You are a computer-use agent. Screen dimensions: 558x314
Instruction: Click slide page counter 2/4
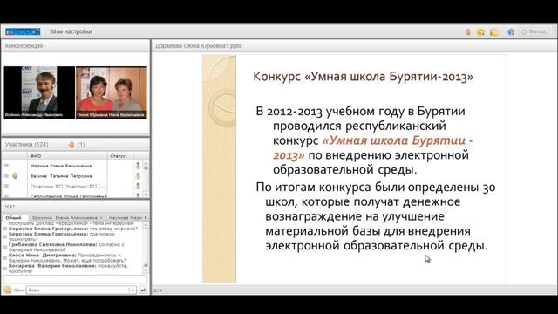pos(158,290)
